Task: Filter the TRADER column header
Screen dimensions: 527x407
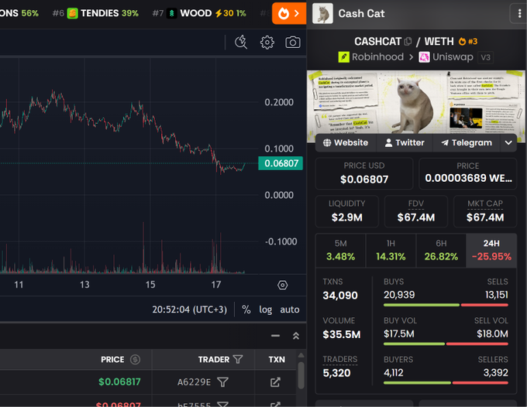Action: click(238, 359)
